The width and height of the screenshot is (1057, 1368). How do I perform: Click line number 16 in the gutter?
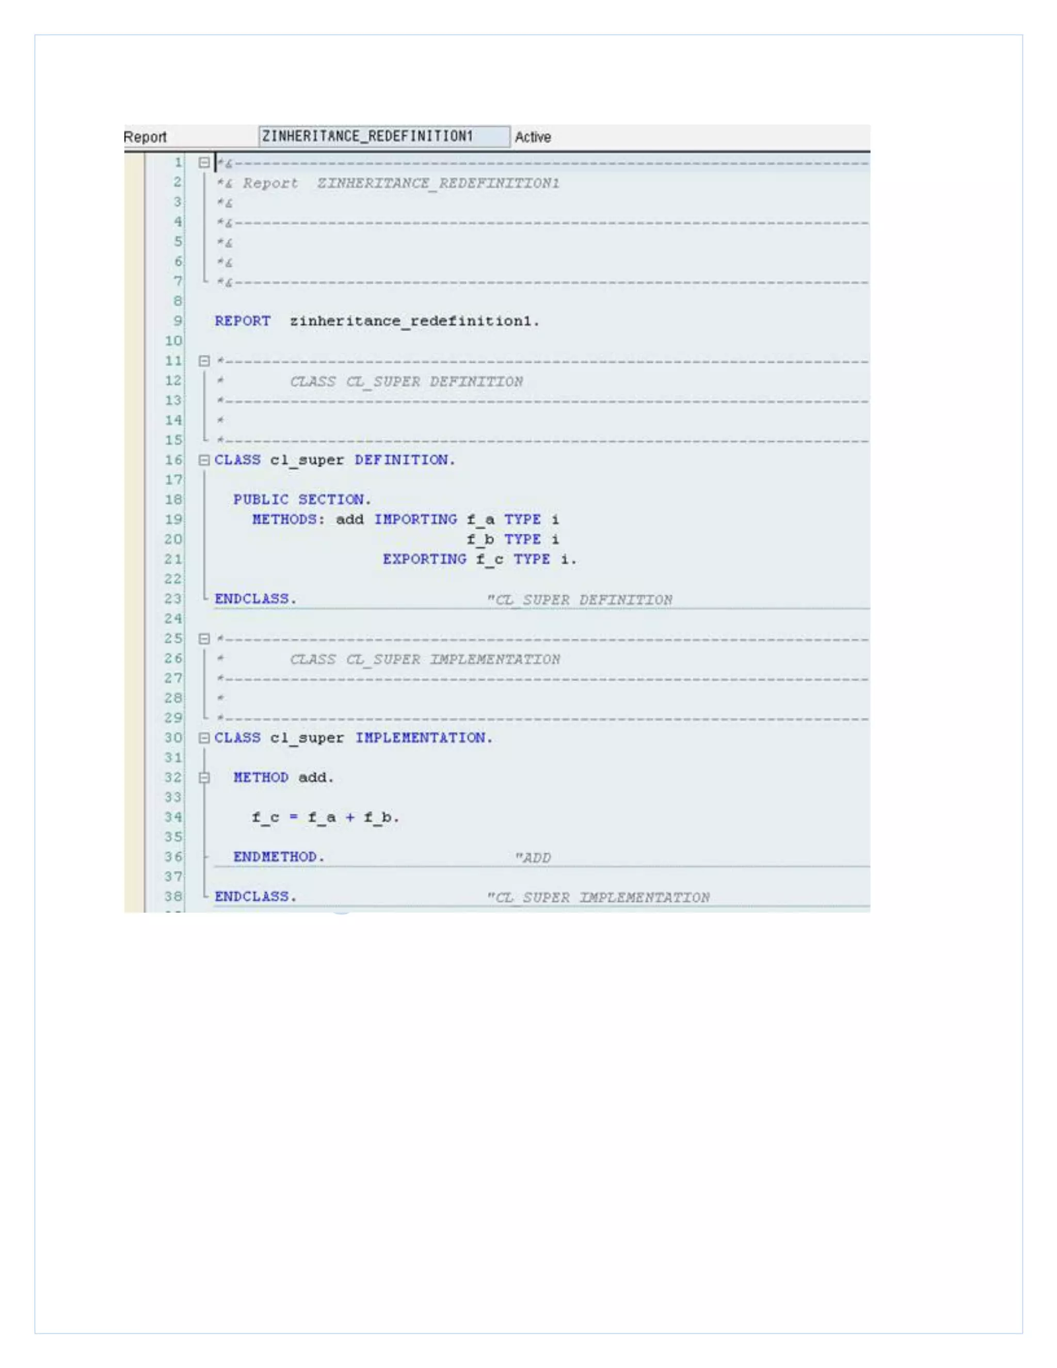click(x=173, y=460)
